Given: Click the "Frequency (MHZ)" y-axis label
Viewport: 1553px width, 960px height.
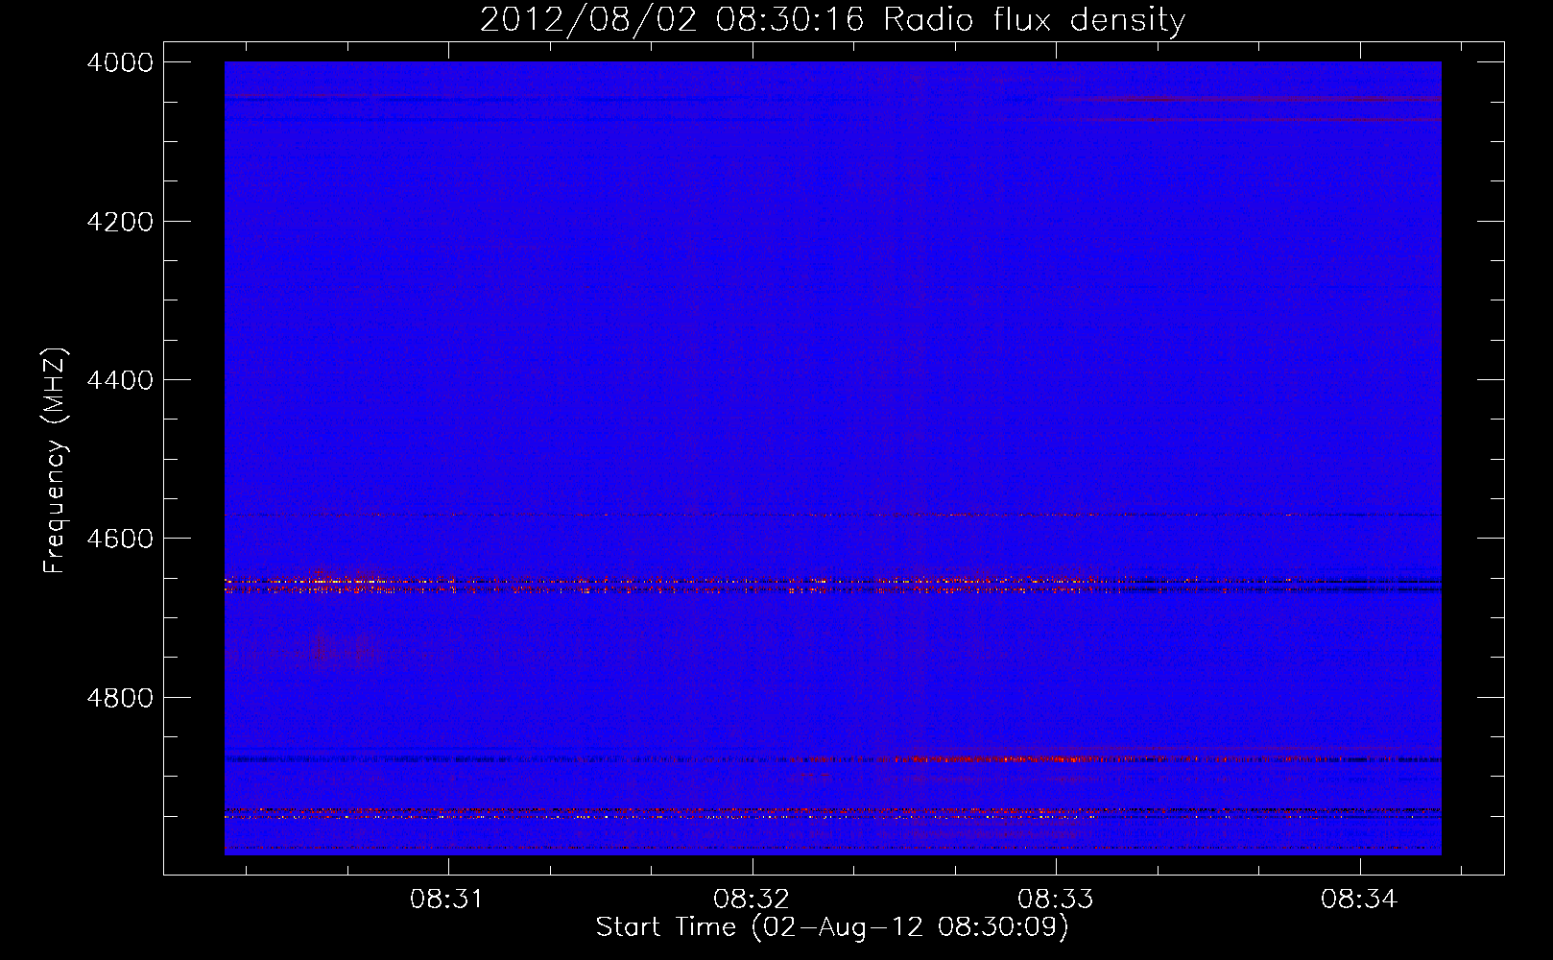Looking at the screenshot, I should (56, 461).
